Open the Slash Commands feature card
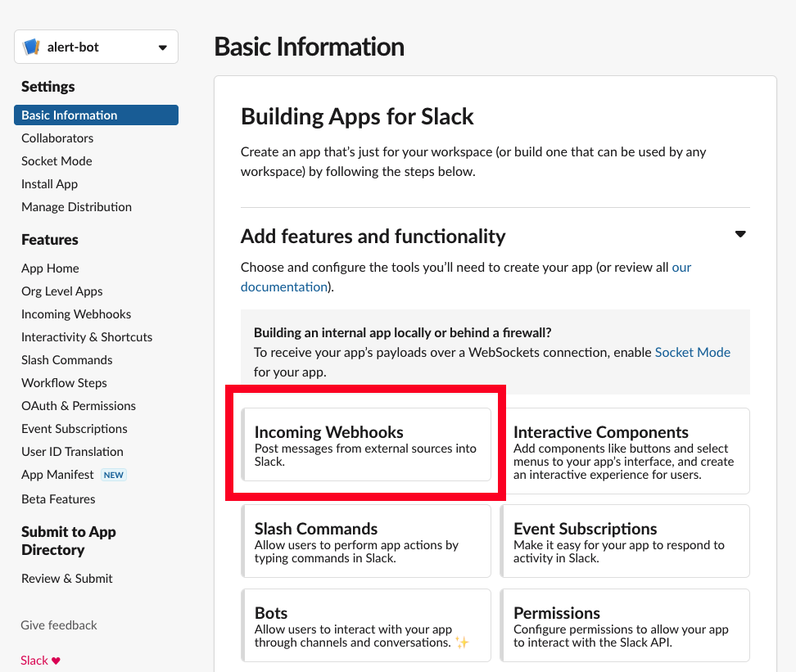This screenshot has height=672, width=796. [367, 541]
